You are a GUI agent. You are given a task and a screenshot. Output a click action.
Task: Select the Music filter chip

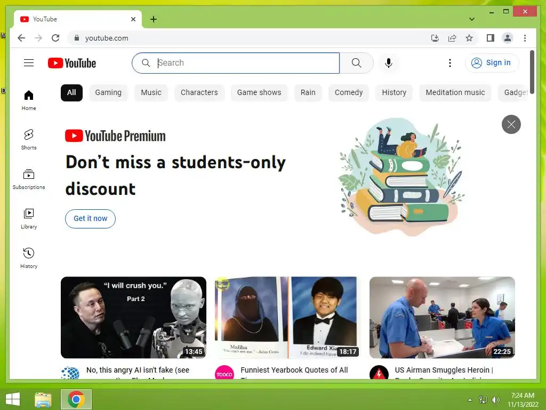click(151, 93)
